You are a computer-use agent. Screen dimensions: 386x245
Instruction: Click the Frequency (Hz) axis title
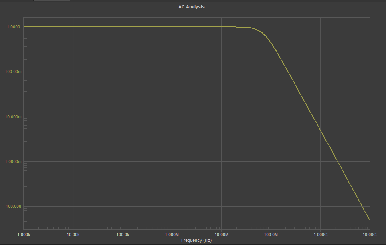coord(196,240)
